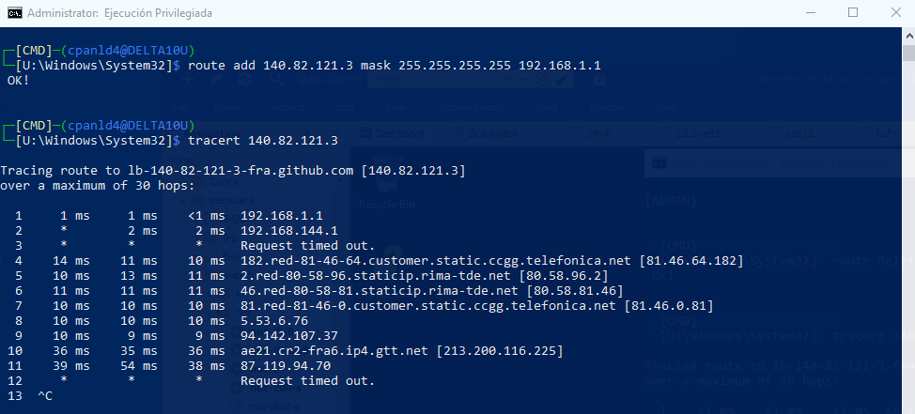Image resolution: width=915 pixels, height=414 pixels.
Task: Switch to the faint Dashboard tab
Action: pyautogui.click(x=392, y=133)
